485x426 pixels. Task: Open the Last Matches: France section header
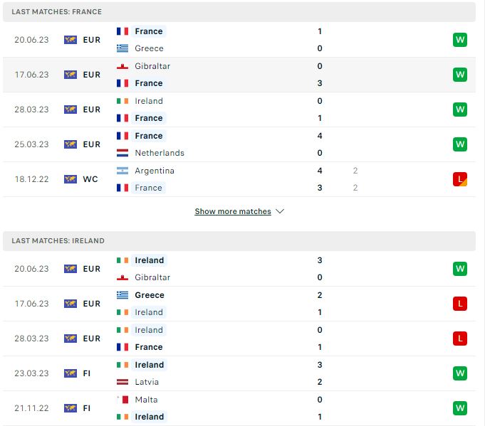(239, 12)
